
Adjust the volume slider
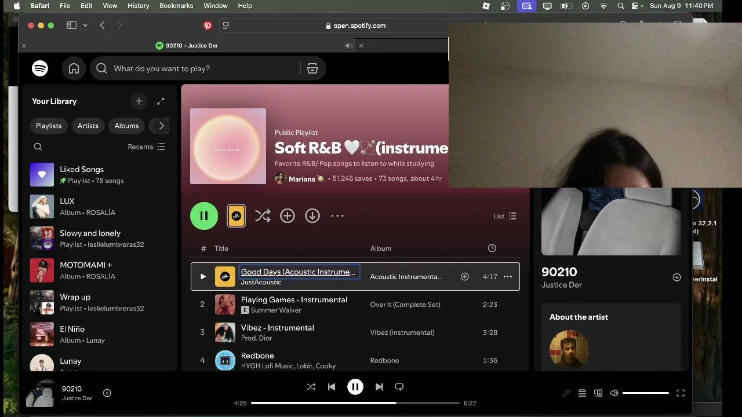click(x=646, y=393)
